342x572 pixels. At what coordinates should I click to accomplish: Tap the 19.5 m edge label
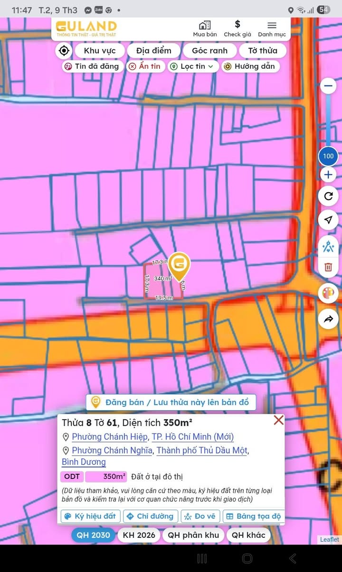(x=164, y=297)
